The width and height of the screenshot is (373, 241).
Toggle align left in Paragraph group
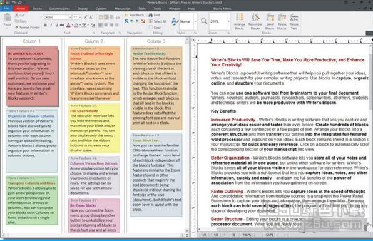(101, 25)
